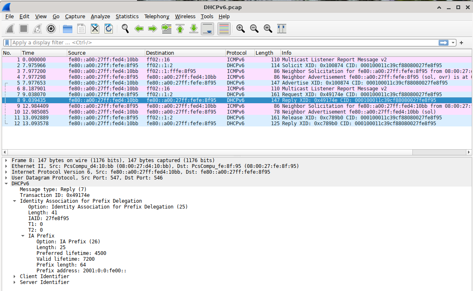The width and height of the screenshot is (473, 291).
Task: Close the current capture file
Action: (x=95, y=29)
